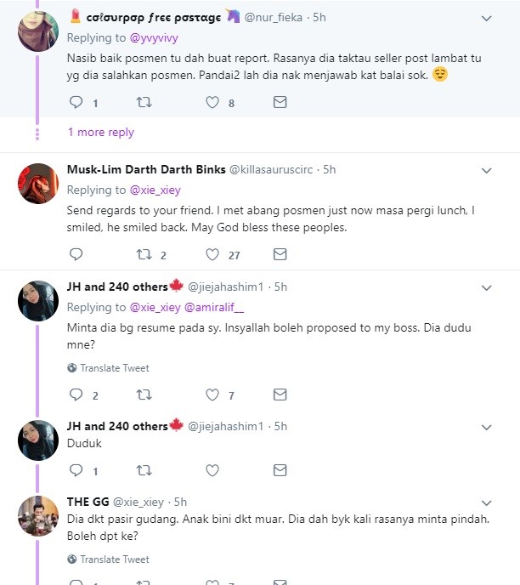Retweet jiejahashim1's "Duduk" tweet
The width and height of the screenshot is (520, 585).
tap(144, 470)
